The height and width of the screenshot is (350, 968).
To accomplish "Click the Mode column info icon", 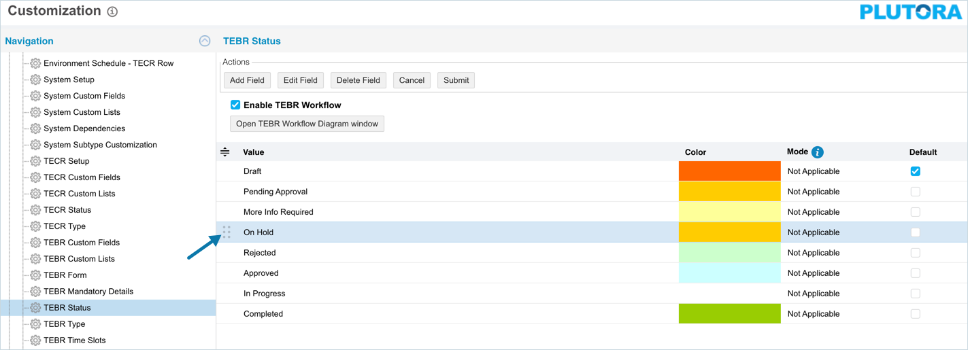I will coord(818,152).
